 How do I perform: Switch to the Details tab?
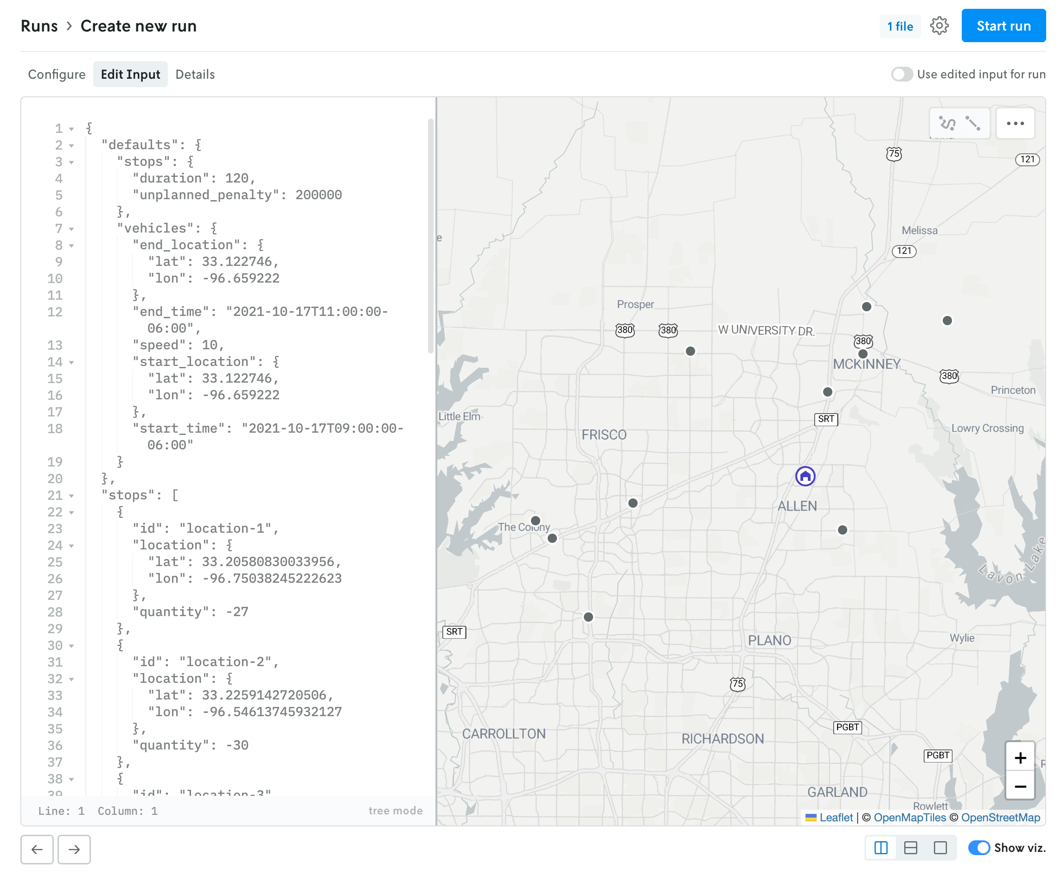[195, 74]
